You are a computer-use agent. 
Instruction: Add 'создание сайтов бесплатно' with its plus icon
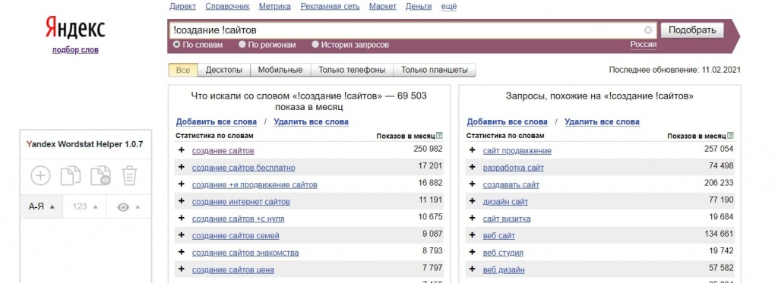pos(181,167)
